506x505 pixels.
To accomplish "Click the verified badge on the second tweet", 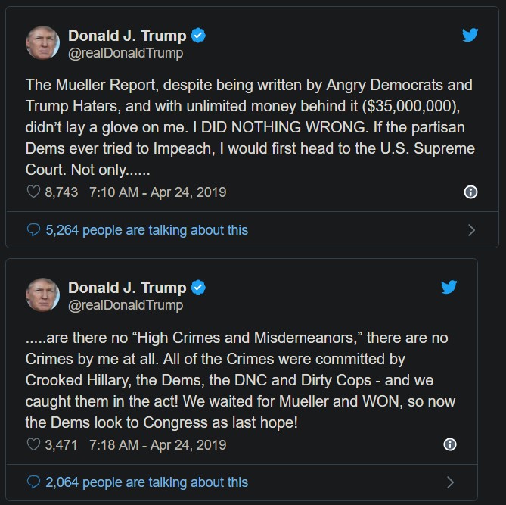I will [199, 288].
